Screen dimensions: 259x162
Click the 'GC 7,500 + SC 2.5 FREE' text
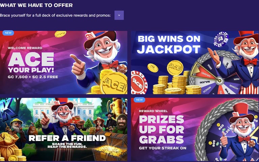point(33,77)
